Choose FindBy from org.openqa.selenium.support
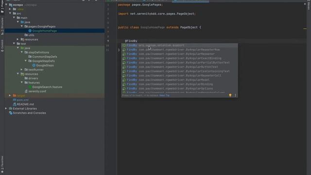Image resolution: width=311 pixels, height=175 pixels. pos(179,45)
